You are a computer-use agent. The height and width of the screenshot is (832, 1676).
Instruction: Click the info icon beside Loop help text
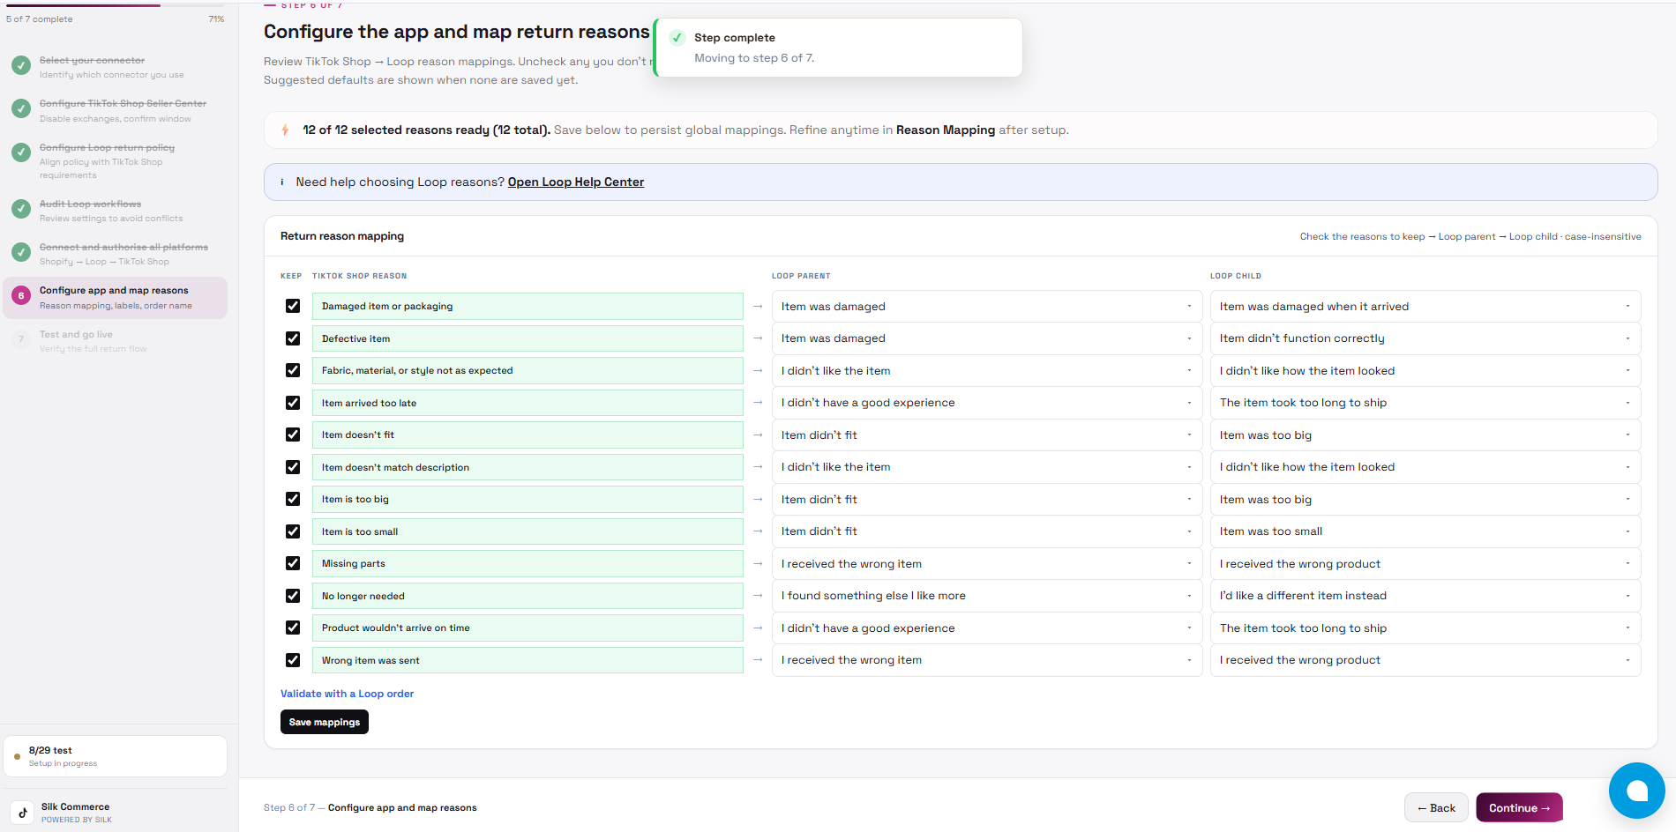pyautogui.click(x=282, y=182)
